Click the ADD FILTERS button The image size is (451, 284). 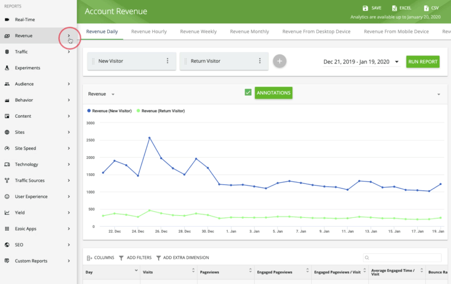pyautogui.click(x=135, y=258)
